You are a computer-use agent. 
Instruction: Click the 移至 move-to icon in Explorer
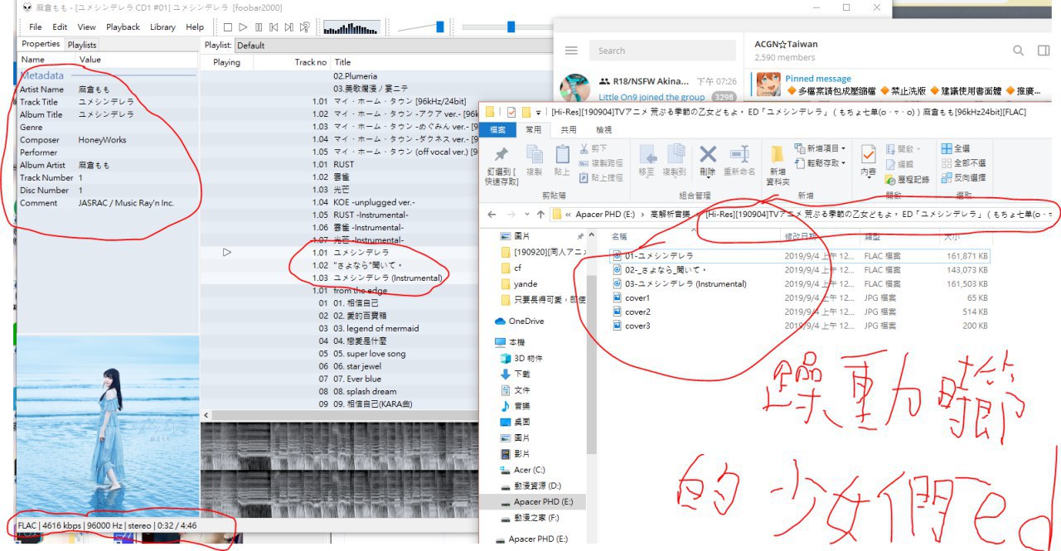647,162
